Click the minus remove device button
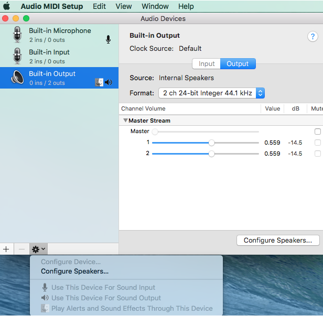The image size is (323, 316). 21,249
